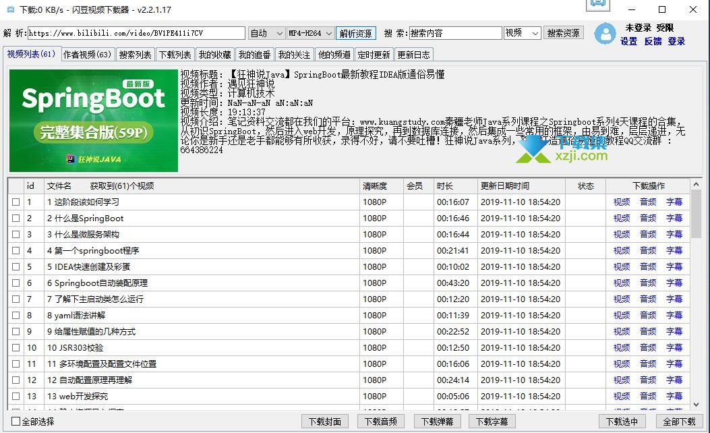Open the 我的追番 tab

tap(254, 55)
